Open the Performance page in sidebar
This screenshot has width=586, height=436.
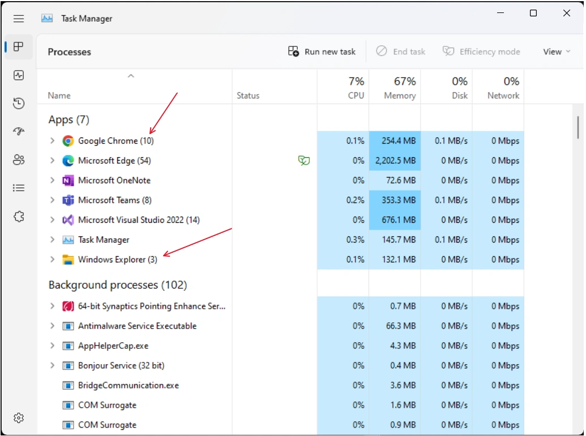pos(18,75)
